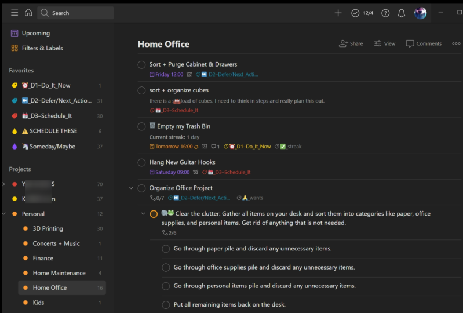
Task: Open more options ellipsis for Home Office
Action: pos(456,43)
